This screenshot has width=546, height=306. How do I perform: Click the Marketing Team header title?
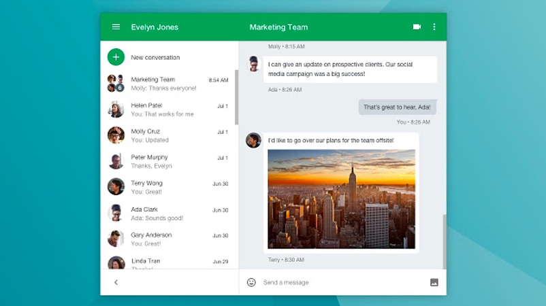pos(278,27)
